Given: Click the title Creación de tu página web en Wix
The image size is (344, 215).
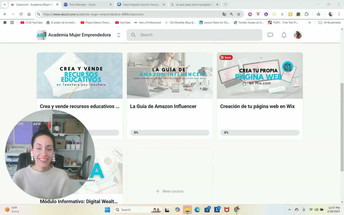Looking at the screenshot, I should 257,106.
